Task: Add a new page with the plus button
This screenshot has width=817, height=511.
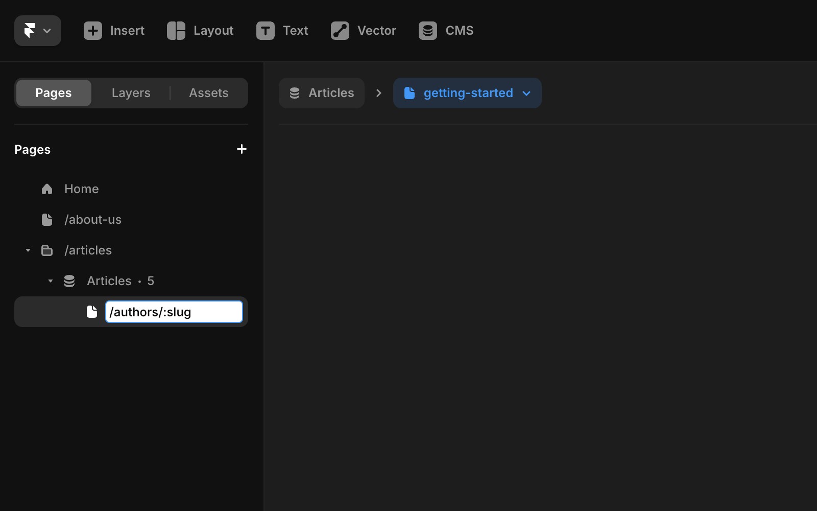Action: click(x=241, y=149)
